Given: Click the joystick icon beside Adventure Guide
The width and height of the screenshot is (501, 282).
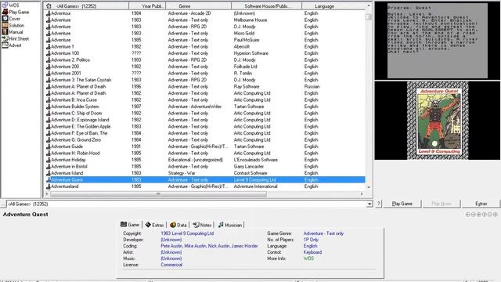Looking at the screenshot, I should click(x=49, y=146).
